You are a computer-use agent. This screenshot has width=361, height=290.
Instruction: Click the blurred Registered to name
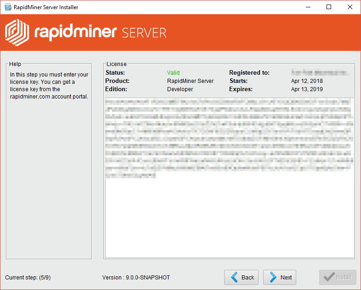point(320,73)
